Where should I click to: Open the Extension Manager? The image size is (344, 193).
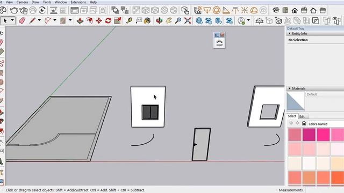coord(229,21)
